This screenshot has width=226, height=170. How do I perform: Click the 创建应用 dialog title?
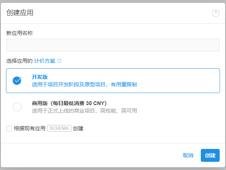20,13
